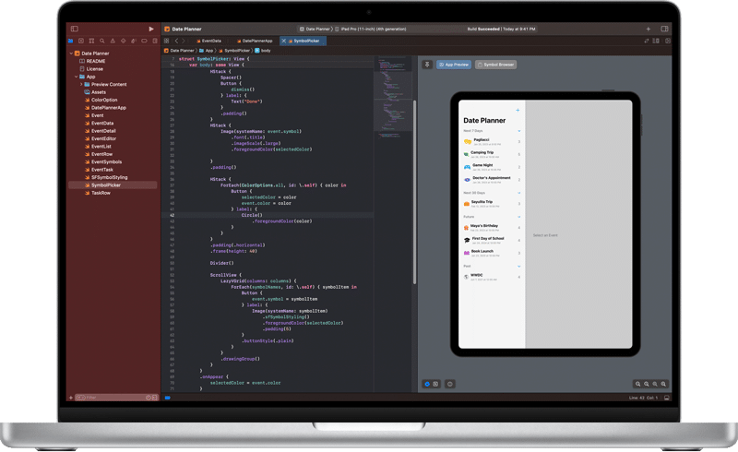Open the WWDC event
The image size is (738, 452).
point(492,277)
